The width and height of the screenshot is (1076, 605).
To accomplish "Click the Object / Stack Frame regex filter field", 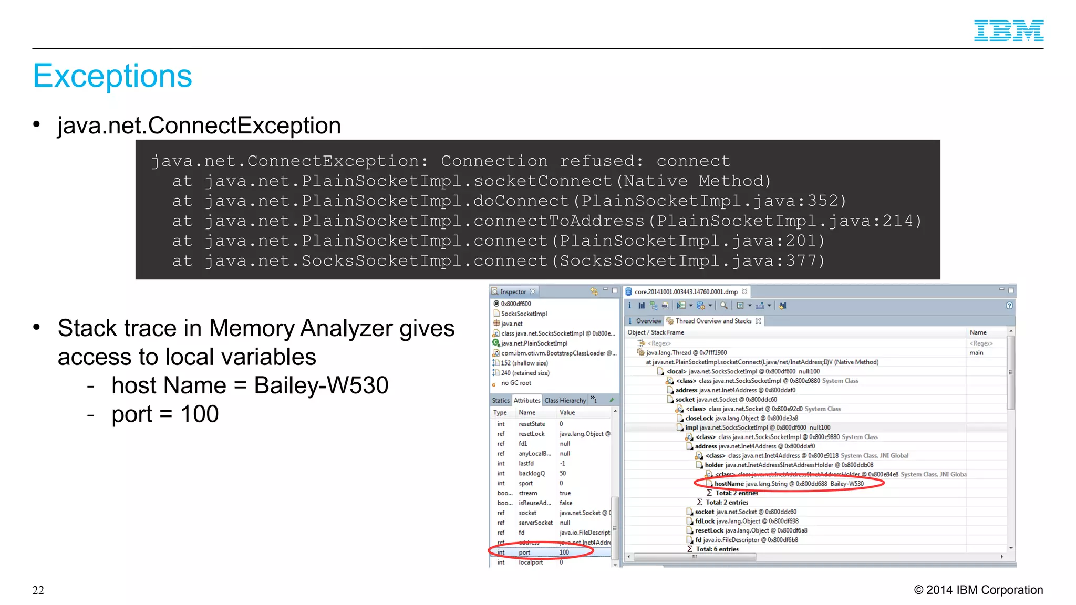I will coord(659,343).
